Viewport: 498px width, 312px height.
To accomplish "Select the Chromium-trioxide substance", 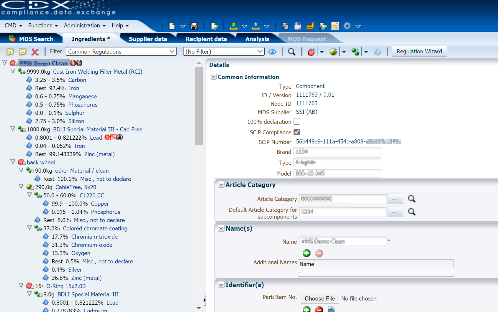I will (x=94, y=237).
